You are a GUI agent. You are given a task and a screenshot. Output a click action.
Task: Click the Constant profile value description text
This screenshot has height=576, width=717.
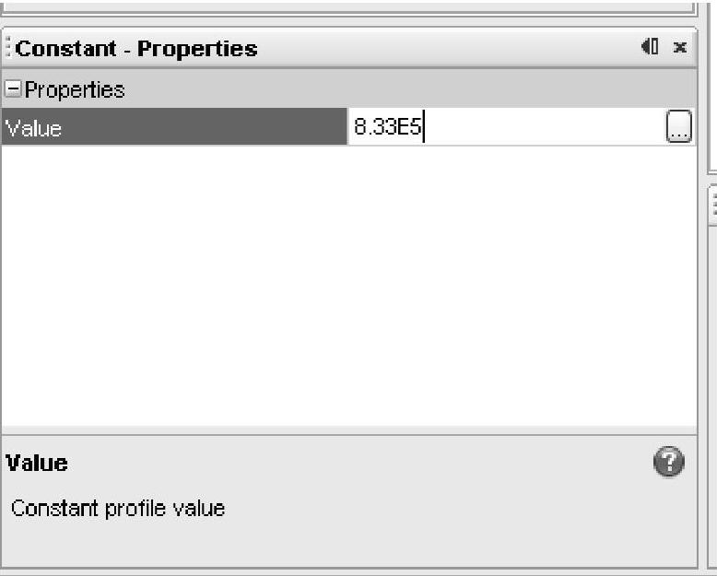118,509
